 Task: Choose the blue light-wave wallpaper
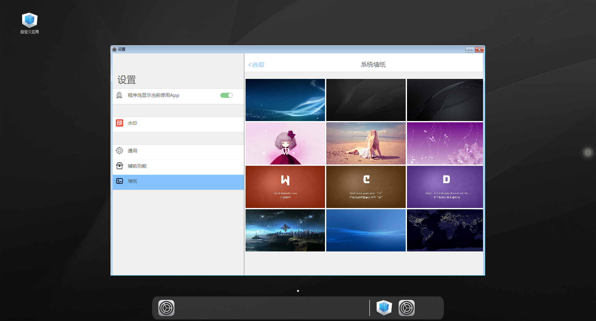(285, 100)
